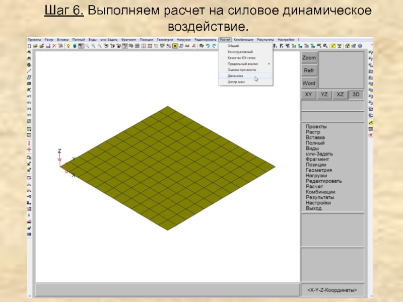Click the blue info circle icon

click(75, 46)
